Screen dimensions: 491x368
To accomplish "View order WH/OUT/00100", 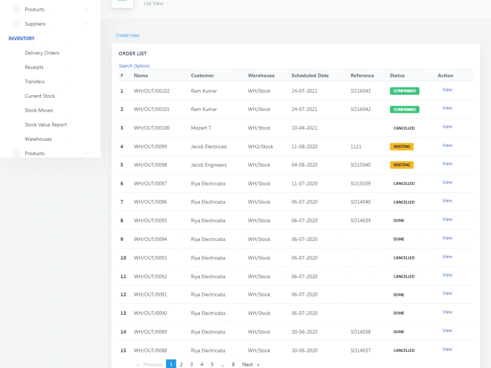I will (447, 127).
